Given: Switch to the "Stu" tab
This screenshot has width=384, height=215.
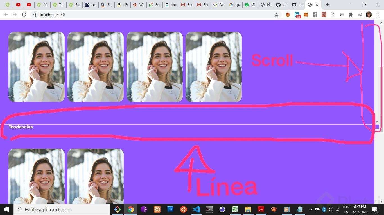Looking at the screenshot, I should pos(154,5).
